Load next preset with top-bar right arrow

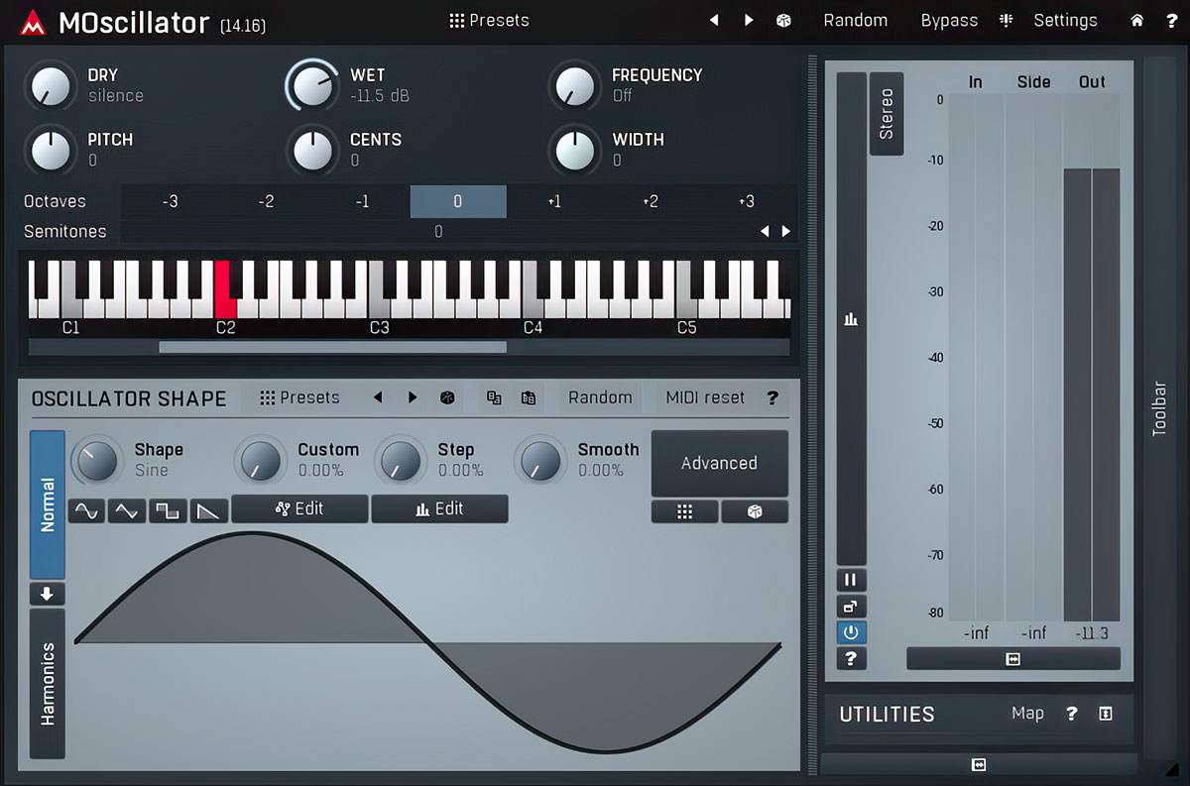749,20
